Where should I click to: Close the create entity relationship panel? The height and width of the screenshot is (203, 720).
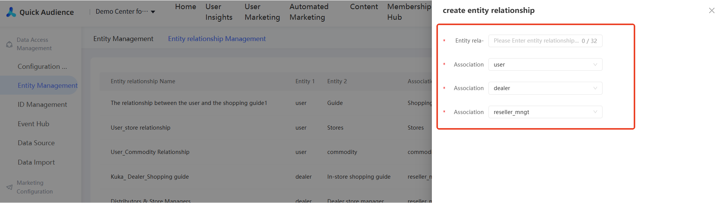coord(712,11)
